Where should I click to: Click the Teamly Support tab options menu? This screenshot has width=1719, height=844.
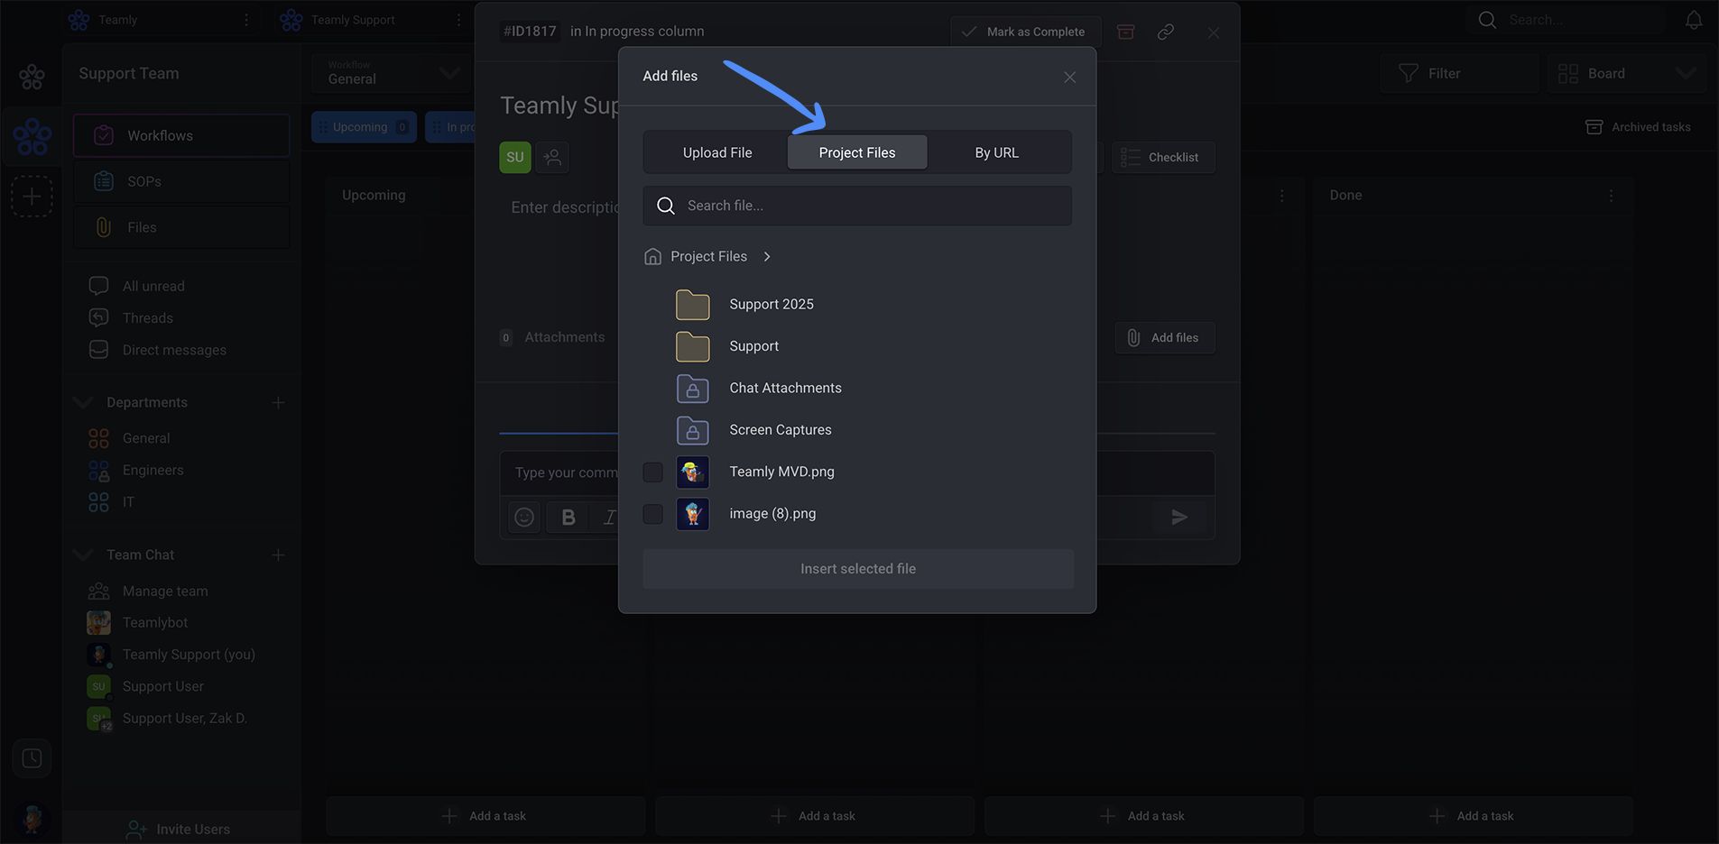pos(458,20)
